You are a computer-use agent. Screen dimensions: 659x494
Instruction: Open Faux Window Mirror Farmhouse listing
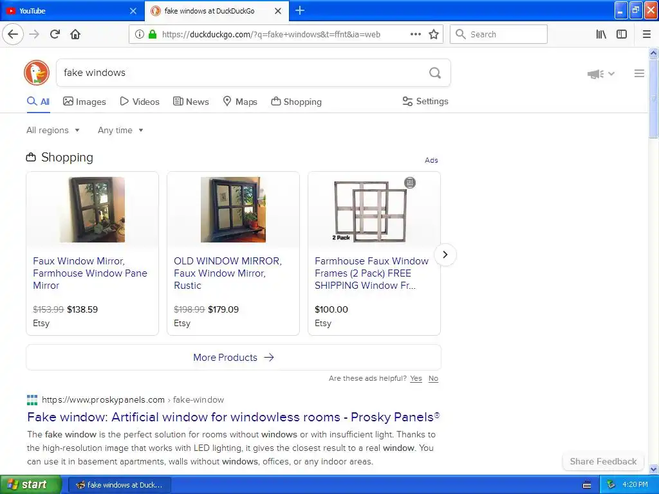coord(90,273)
